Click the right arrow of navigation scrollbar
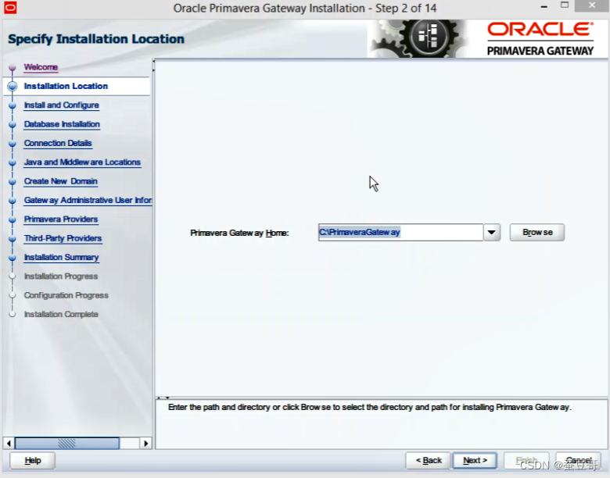610x478 pixels. coord(145,444)
